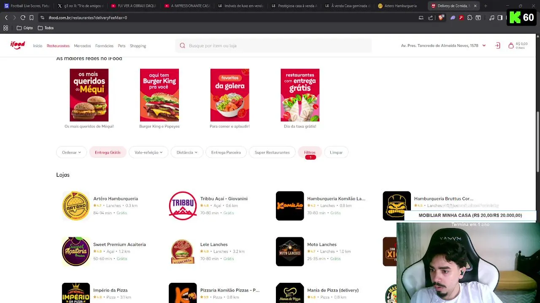540x303 pixels.
Task: Click the iFood logo
Action: [18, 45]
